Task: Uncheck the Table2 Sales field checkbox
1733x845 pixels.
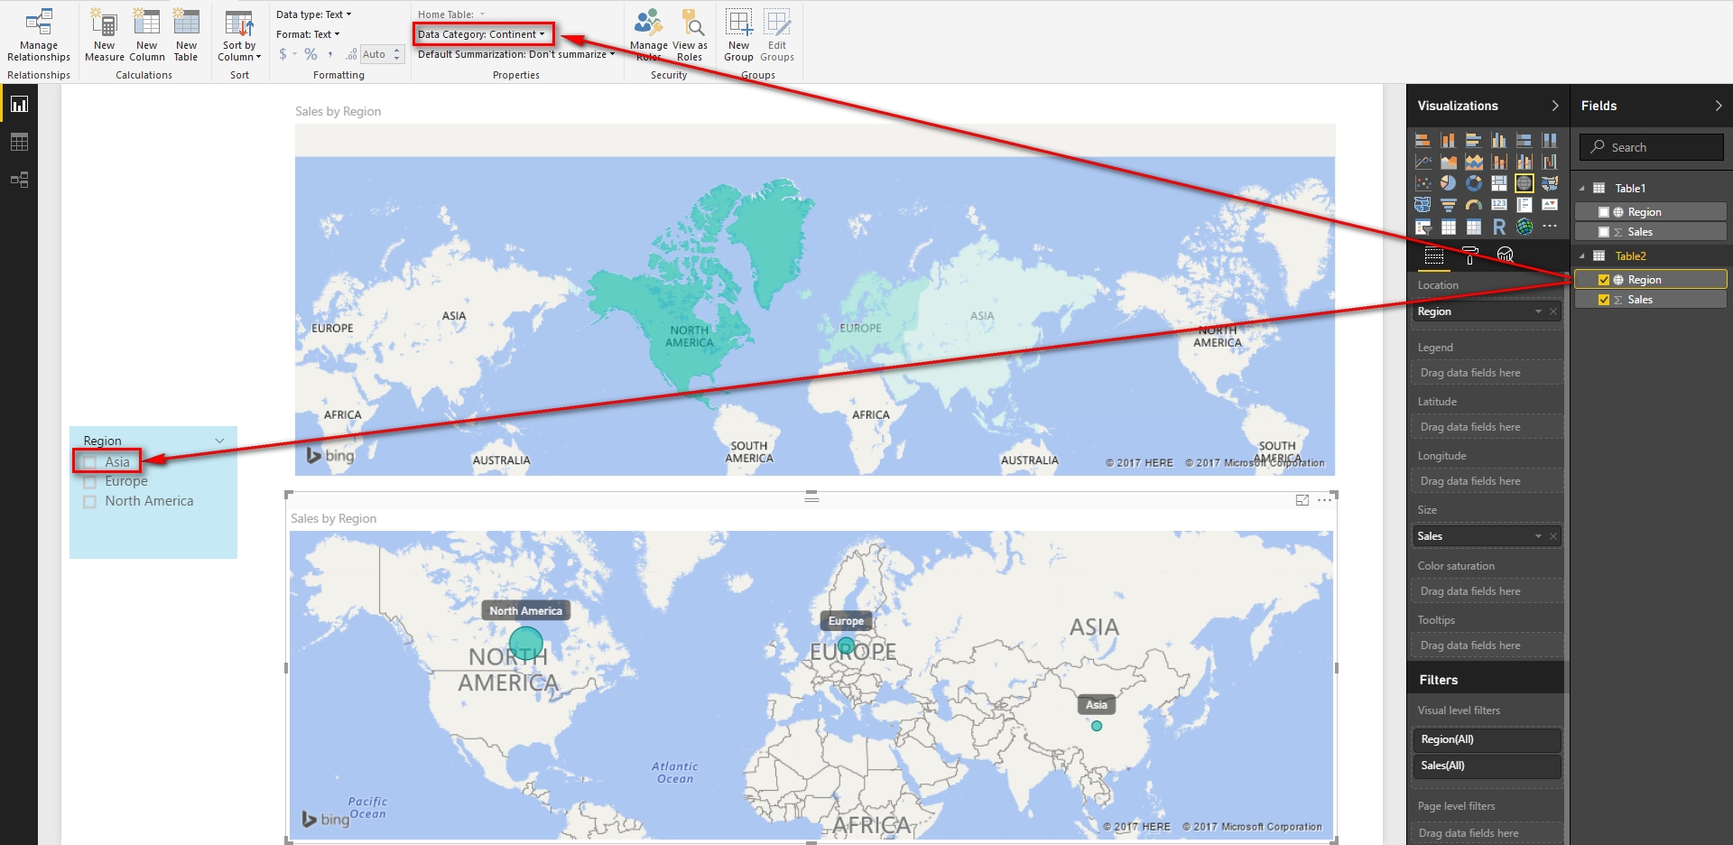Action: (x=1603, y=300)
